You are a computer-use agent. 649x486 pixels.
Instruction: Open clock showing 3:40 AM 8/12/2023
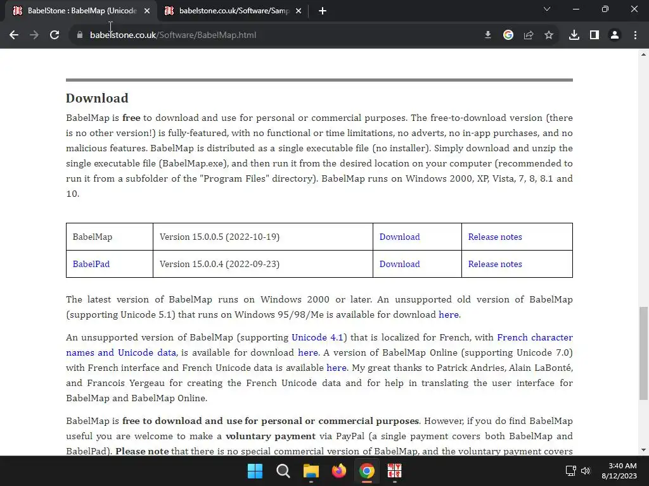tap(619, 471)
